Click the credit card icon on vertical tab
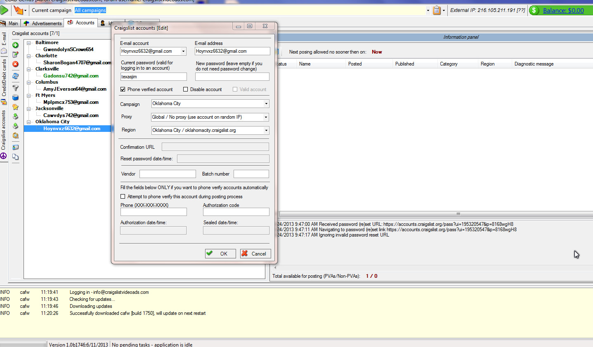 coord(3,102)
